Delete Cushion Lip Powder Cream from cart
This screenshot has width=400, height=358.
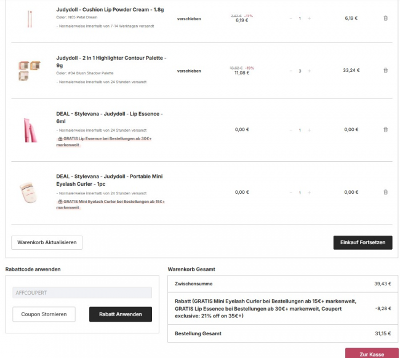click(x=385, y=18)
